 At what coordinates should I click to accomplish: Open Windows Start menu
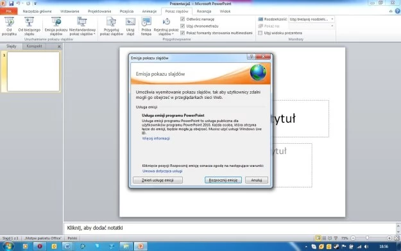coord(8,247)
